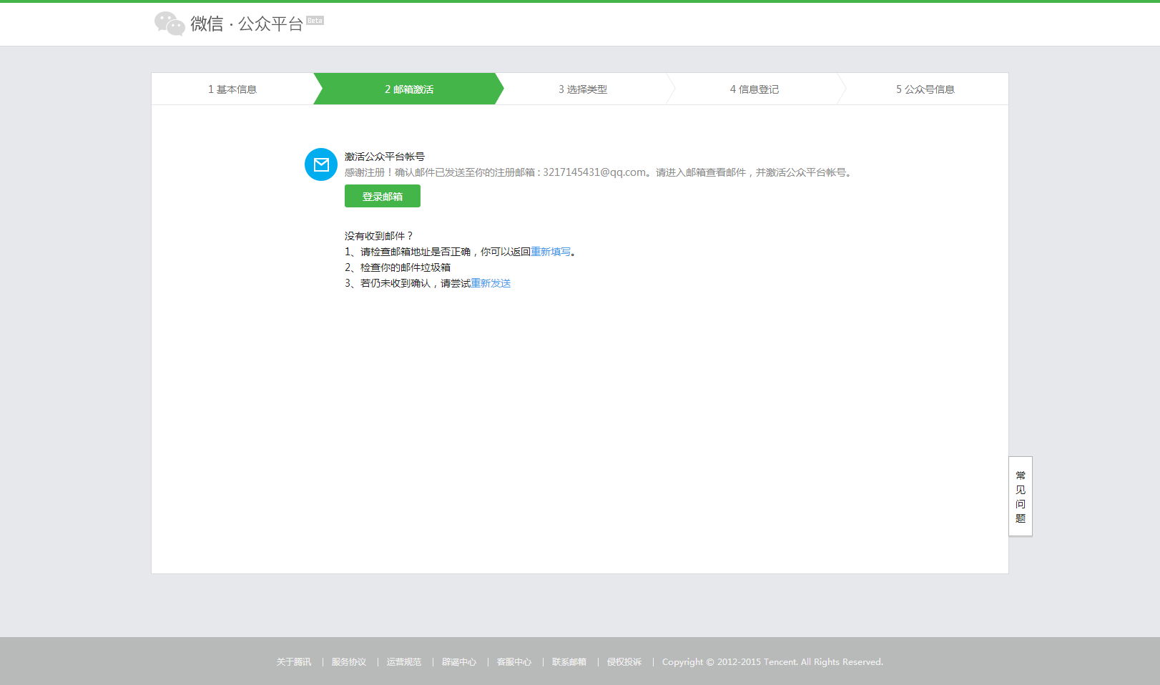This screenshot has width=1160, height=685.
Task: Resend the email via 重新发送 link
Action: (x=491, y=283)
